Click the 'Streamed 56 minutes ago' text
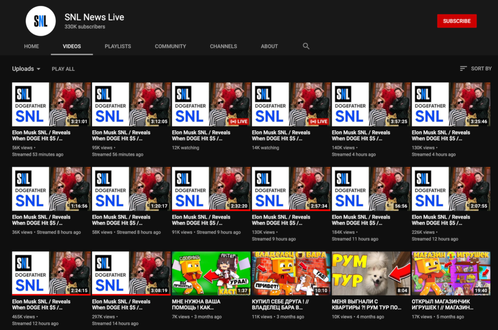This screenshot has height=330, width=498. (x=118, y=155)
